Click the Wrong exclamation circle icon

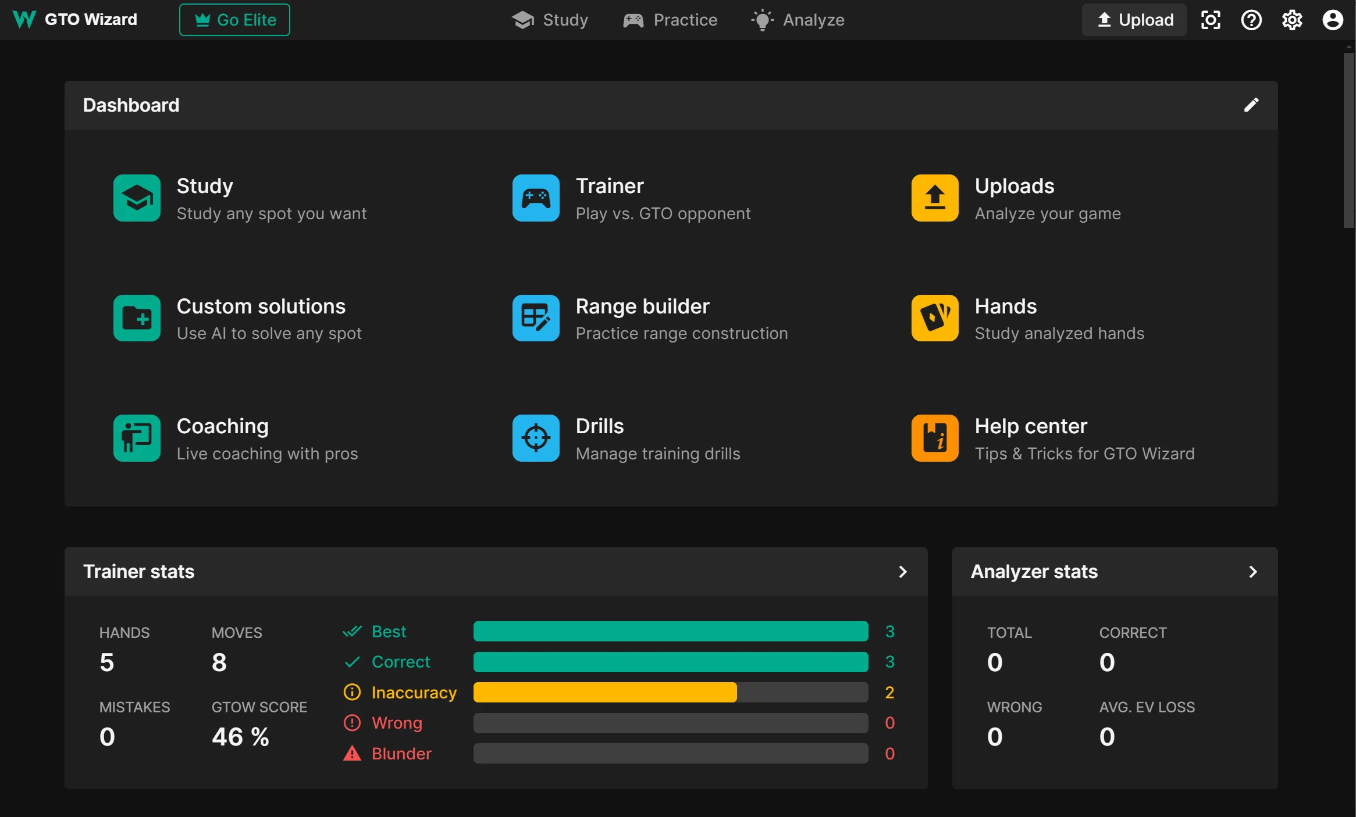pos(352,723)
